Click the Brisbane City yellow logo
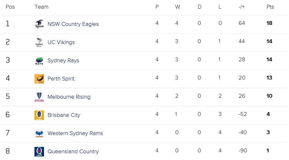The height and width of the screenshot is (160, 289). pyautogui.click(x=39, y=115)
